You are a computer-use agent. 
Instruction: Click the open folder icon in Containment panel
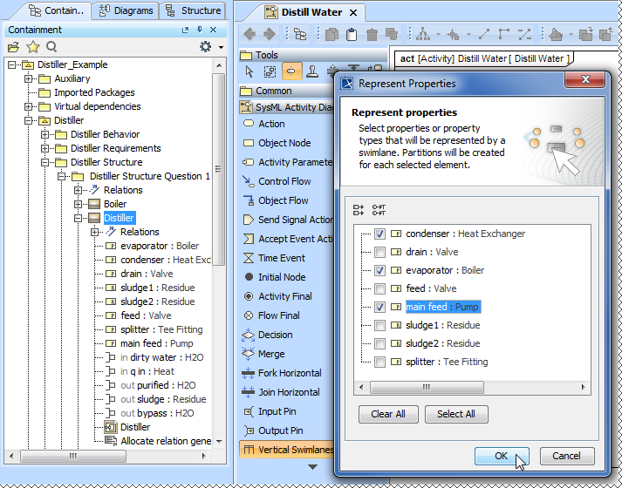coord(13,47)
